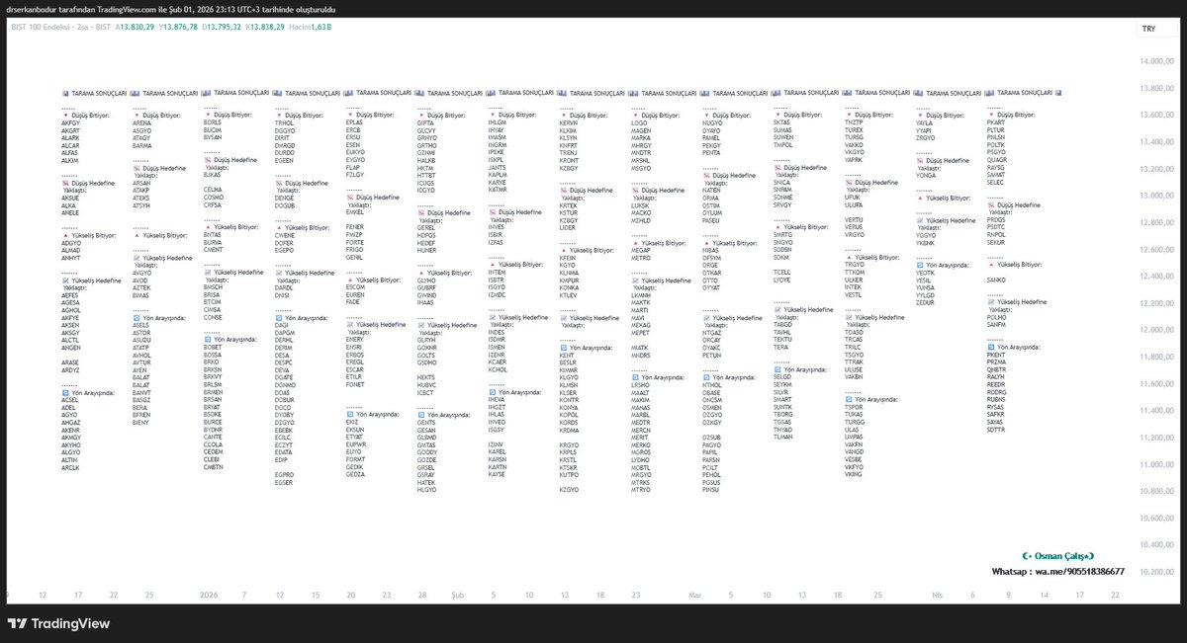Screen dimensions: 1187x643
Task: Click the AKFGY ticker
Action: click(x=71, y=122)
